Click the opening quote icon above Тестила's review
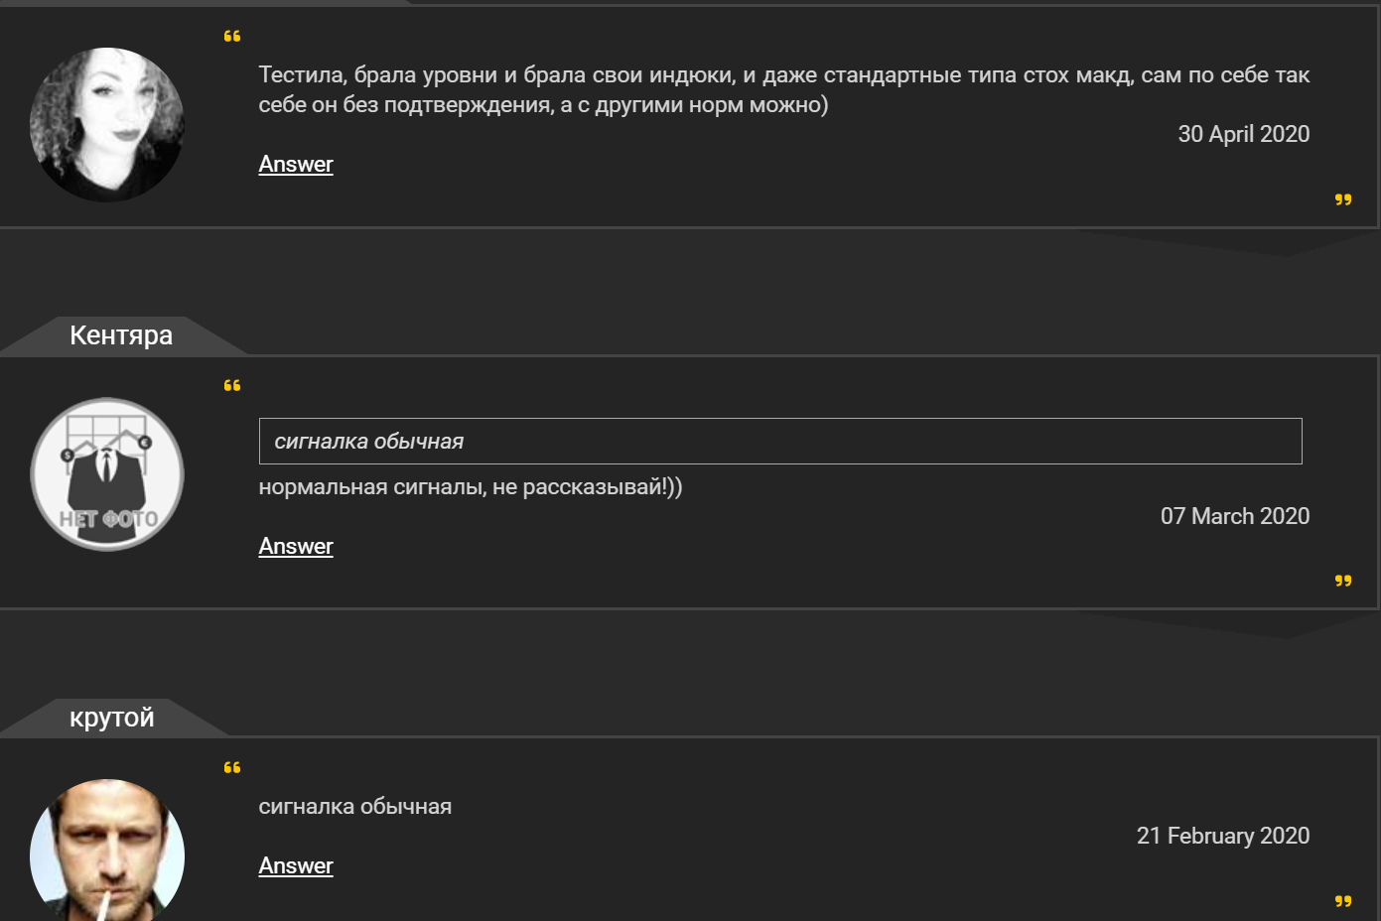The image size is (1381, 921). 232,36
